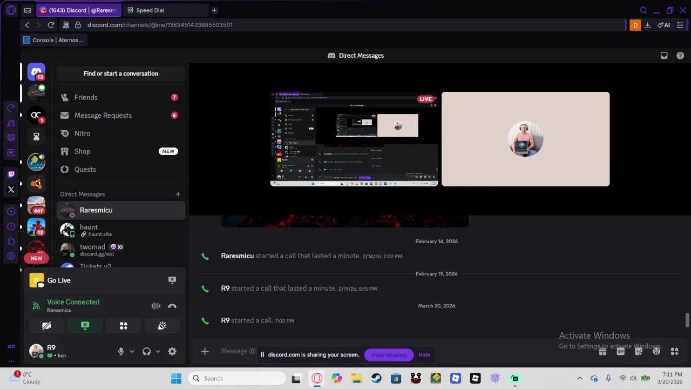This screenshot has width=691, height=389.
Task: Open R9 user profile avatar
Action: point(36,351)
